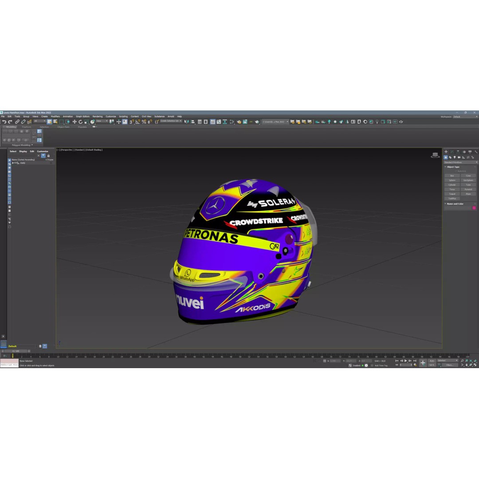Open the Rendering menu
Image resolution: width=479 pixels, height=479 pixels.
coord(98,116)
